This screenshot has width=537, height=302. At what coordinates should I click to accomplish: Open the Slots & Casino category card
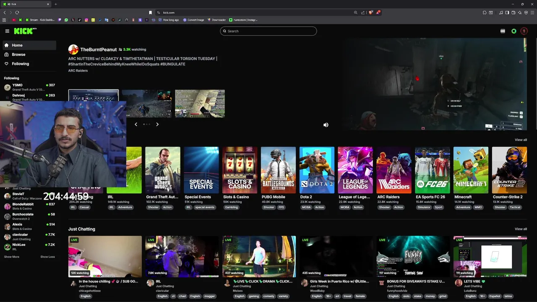point(240,170)
